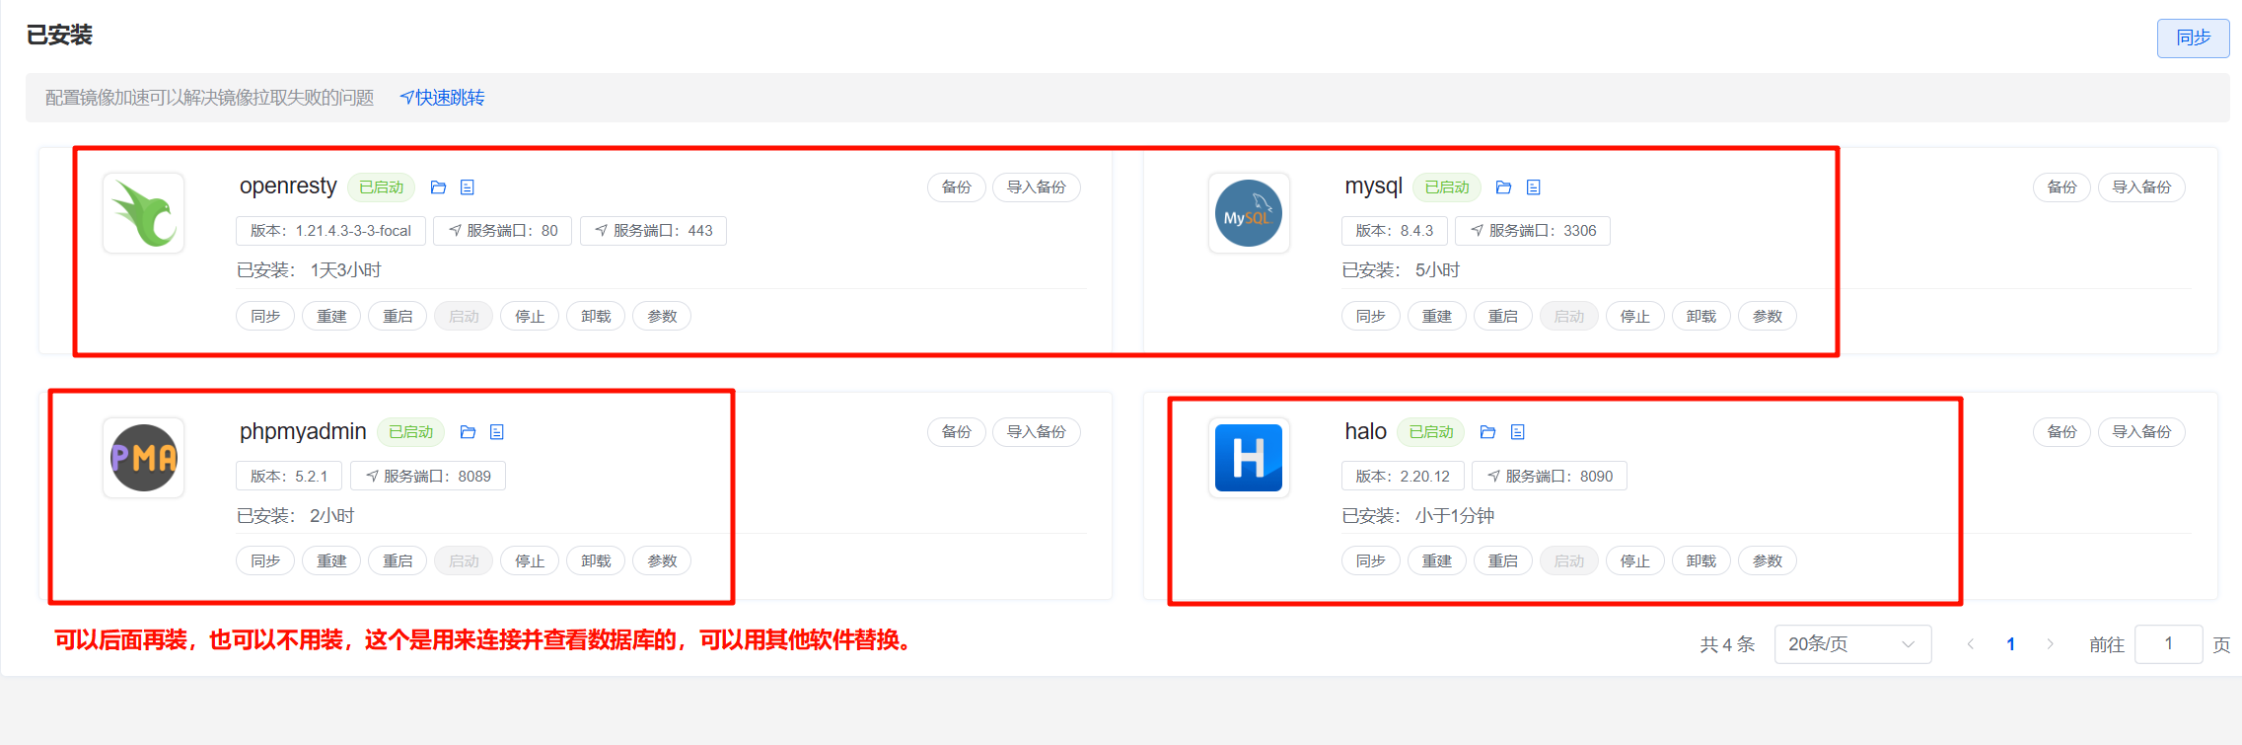Select page number 1 in pagination

click(2010, 644)
